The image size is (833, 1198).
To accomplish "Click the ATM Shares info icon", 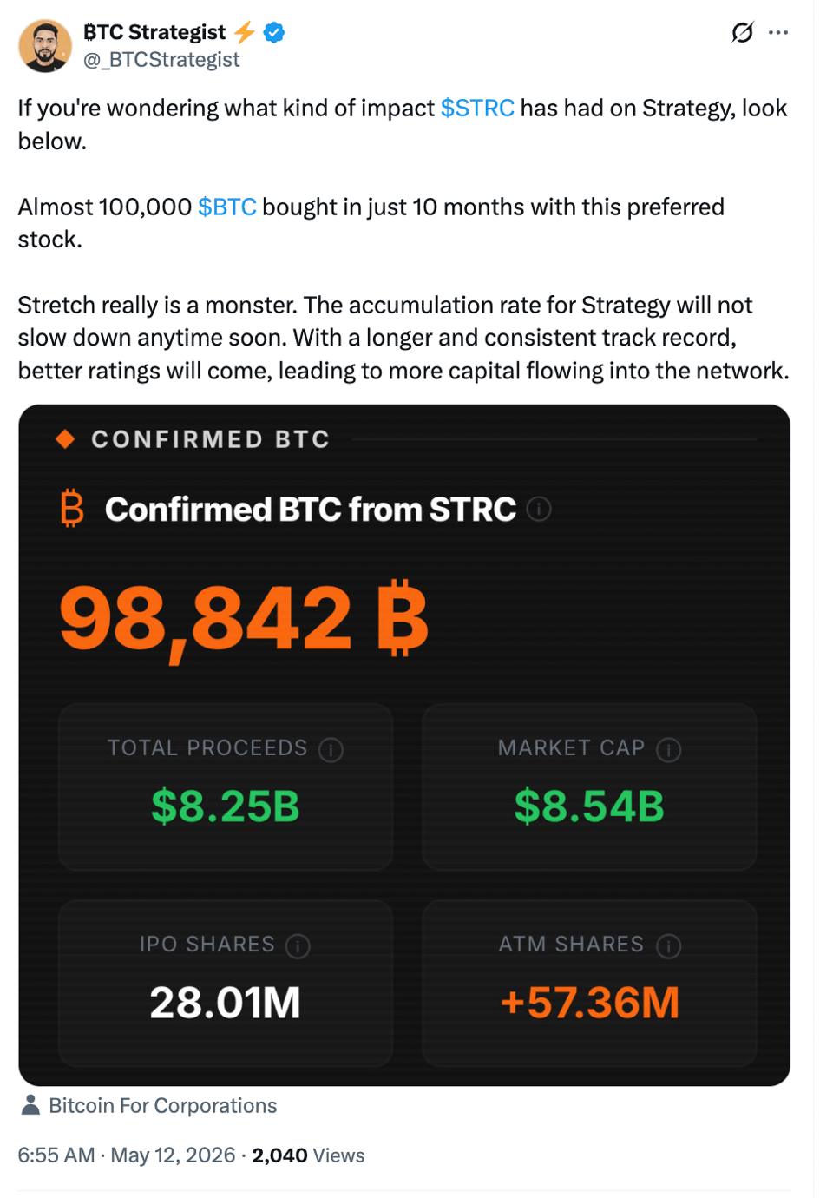I will 668,945.
